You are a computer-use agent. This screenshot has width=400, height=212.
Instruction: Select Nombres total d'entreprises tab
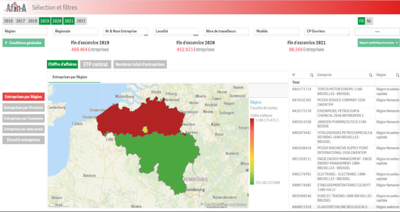tap(140, 64)
